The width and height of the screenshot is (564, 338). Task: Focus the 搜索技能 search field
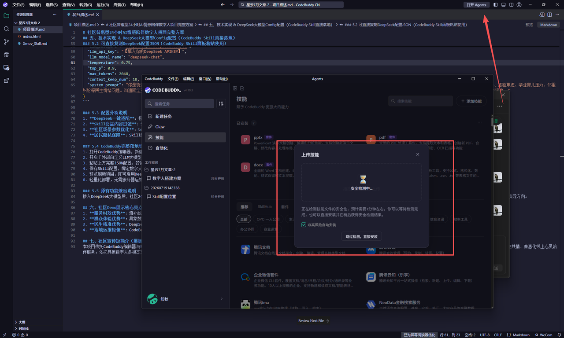click(421, 101)
